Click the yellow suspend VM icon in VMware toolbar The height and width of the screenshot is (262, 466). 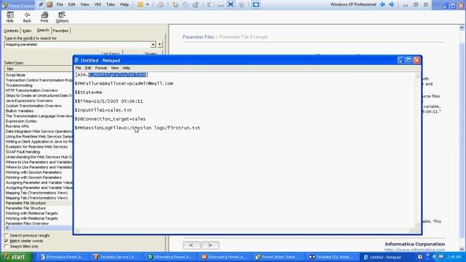140,4
